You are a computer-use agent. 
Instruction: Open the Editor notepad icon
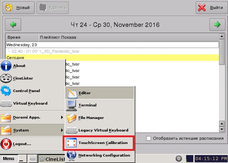tap(72, 93)
